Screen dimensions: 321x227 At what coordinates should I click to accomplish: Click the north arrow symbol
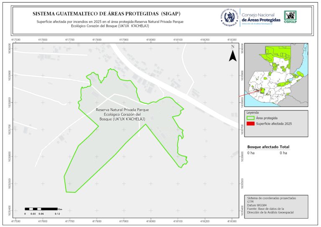(232, 55)
